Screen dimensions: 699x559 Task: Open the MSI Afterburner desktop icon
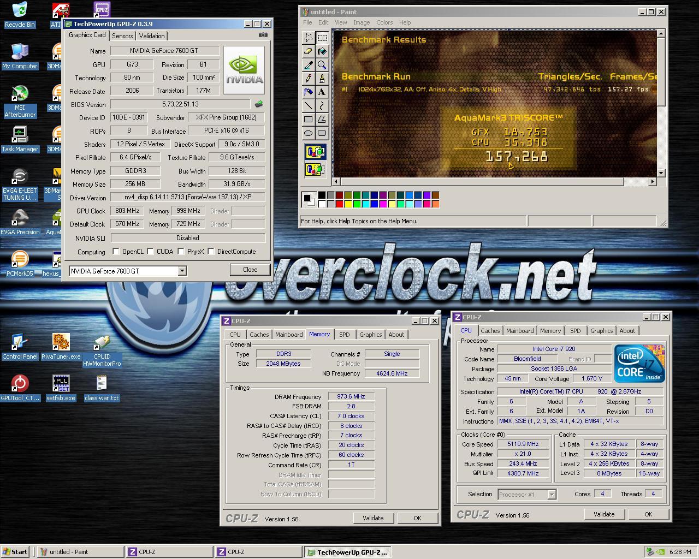(x=20, y=102)
